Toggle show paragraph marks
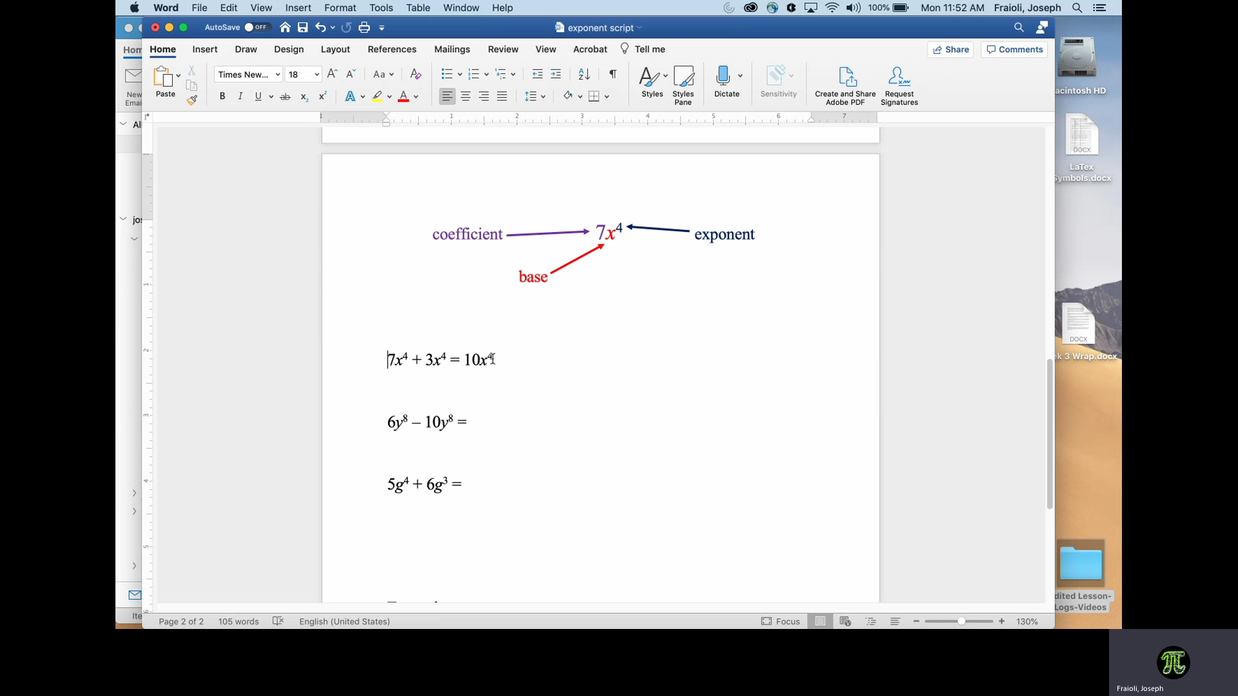 pos(613,74)
